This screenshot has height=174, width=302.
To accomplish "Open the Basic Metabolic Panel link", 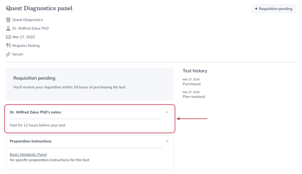I will point(28,154).
